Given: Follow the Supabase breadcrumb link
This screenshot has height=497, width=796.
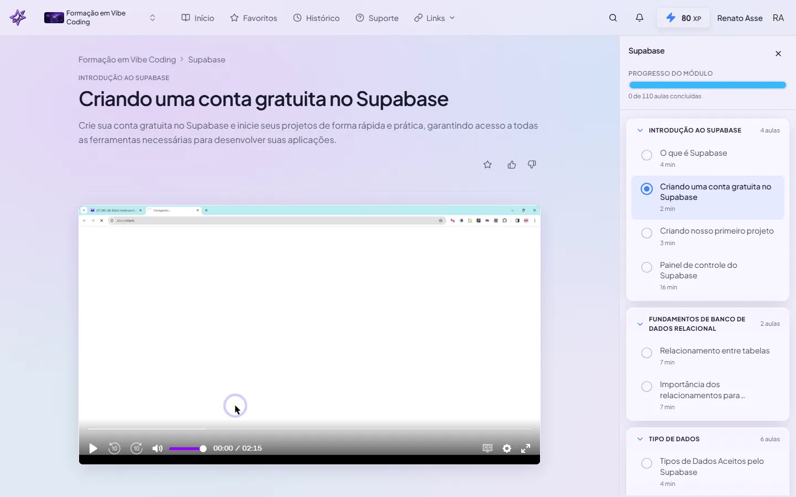Looking at the screenshot, I should click(x=207, y=60).
